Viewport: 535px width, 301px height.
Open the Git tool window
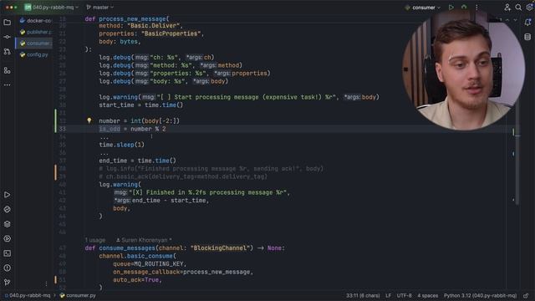(x=8, y=283)
